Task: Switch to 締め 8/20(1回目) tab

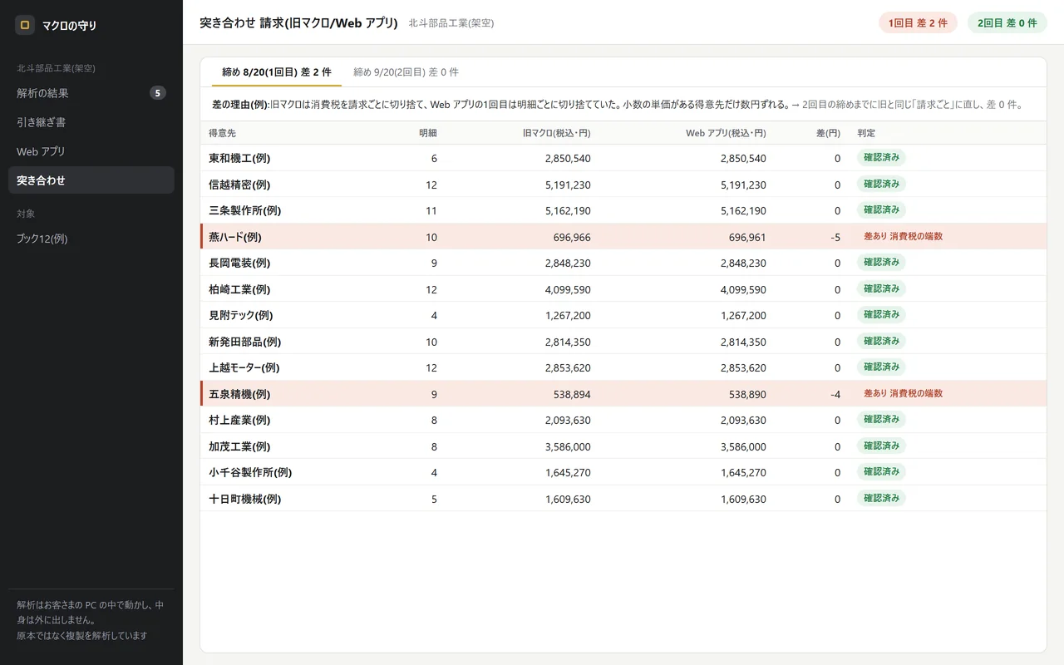Action: click(x=277, y=72)
